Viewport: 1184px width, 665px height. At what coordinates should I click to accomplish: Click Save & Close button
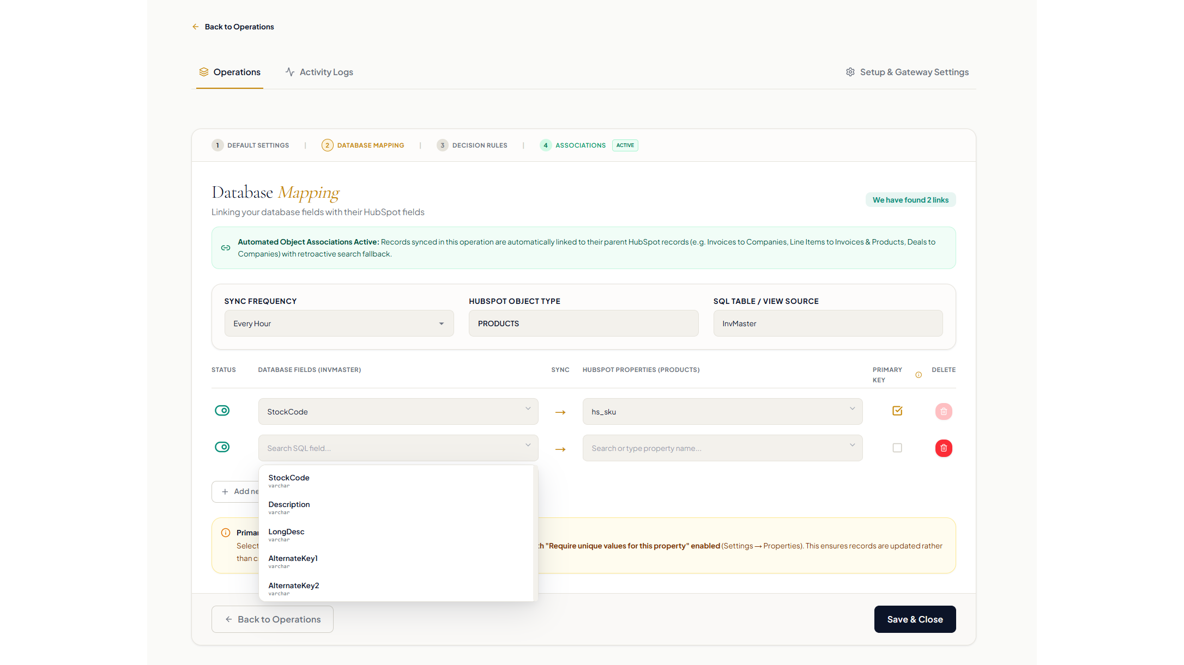coord(915,619)
